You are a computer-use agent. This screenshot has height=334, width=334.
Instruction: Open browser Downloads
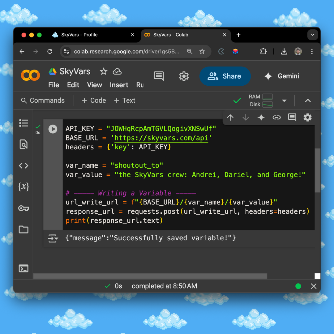pos(284,51)
